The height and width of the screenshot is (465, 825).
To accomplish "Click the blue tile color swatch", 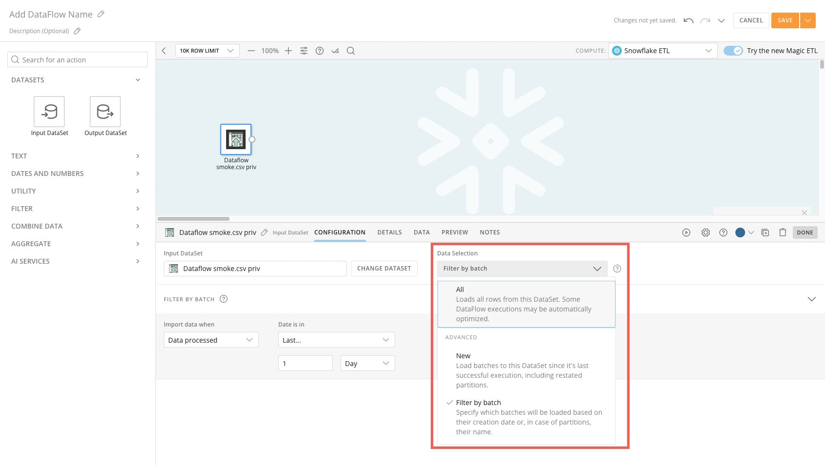I will [x=740, y=232].
